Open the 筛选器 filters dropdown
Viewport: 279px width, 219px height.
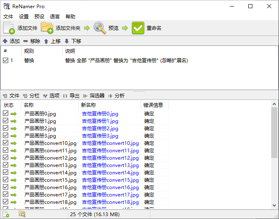click(x=94, y=96)
